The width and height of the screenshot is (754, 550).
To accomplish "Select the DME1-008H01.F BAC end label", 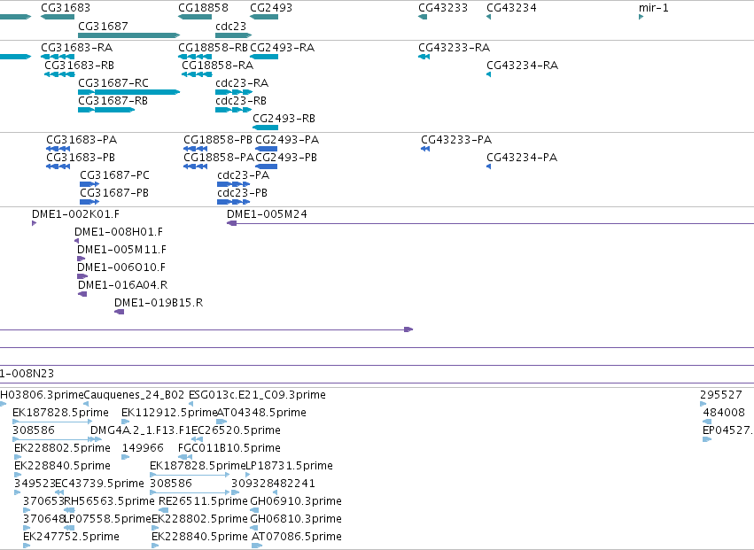I will click(119, 232).
